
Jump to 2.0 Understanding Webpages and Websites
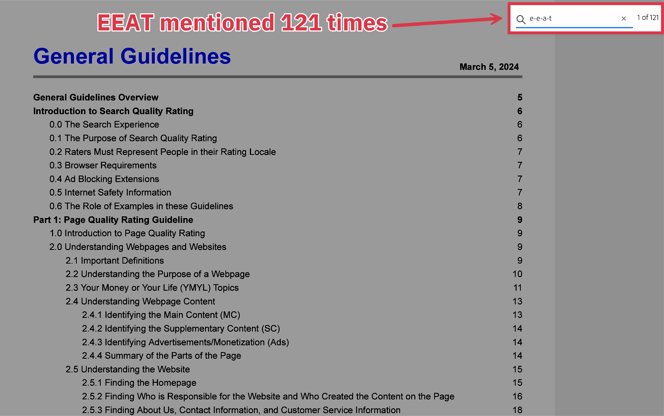pyautogui.click(x=138, y=247)
